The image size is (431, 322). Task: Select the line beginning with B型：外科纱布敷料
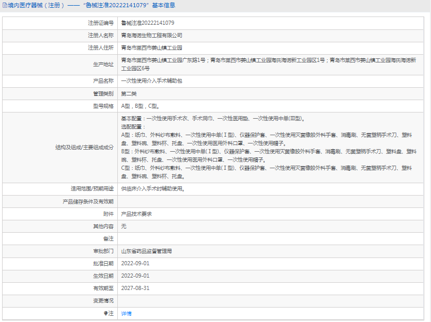(x=269, y=156)
